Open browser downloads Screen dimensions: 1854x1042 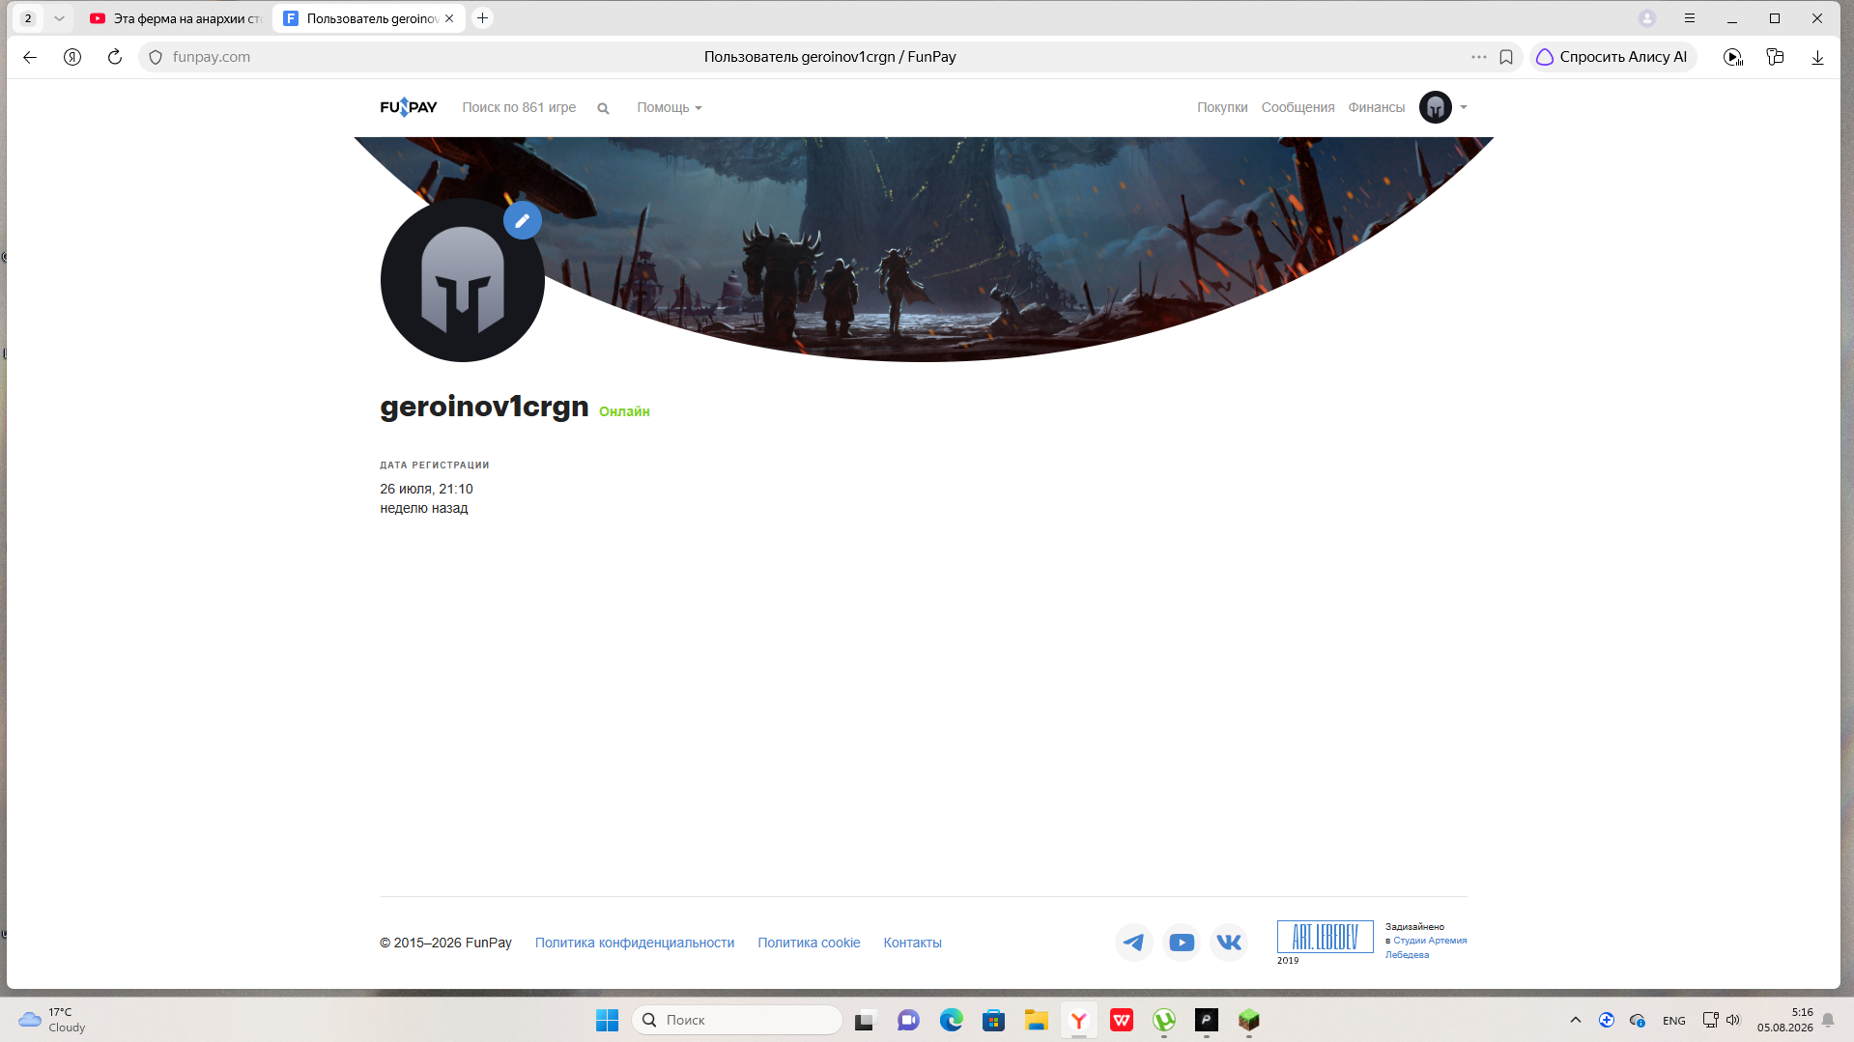click(x=1817, y=57)
